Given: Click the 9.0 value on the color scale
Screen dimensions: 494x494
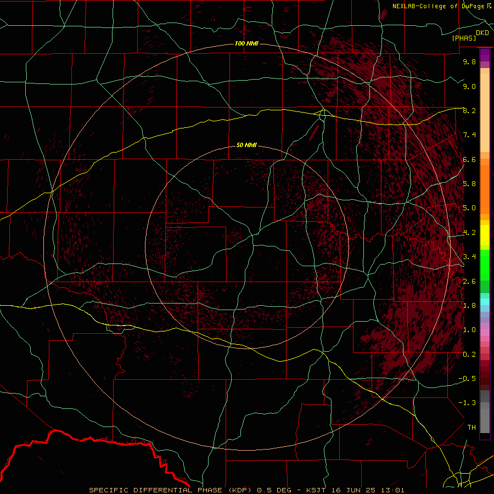Looking at the screenshot, I should (x=469, y=86).
